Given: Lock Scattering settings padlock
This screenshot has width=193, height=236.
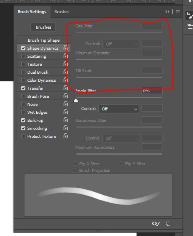Looking at the screenshot, I should coord(66,56).
